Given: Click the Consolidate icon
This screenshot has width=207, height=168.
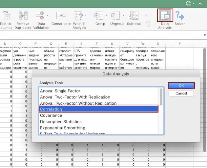Looking at the screenshot, I should (x=61, y=15).
